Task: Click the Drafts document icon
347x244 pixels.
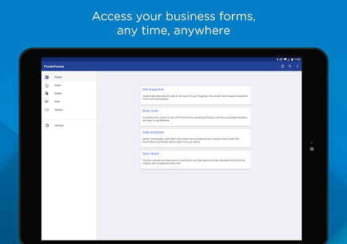Action: (x=47, y=94)
